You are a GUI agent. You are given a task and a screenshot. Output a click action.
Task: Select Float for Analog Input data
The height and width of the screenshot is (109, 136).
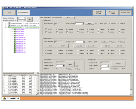76,69
